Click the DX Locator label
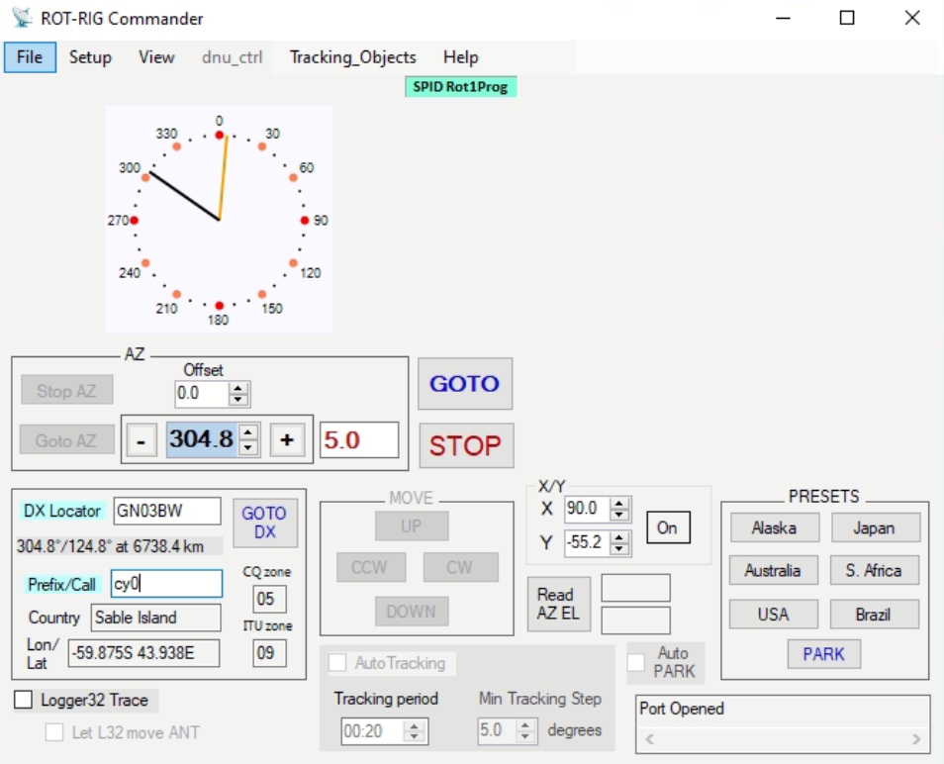Image resolution: width=944 pixels, height=764 pixels. pyautogui.click(x=61, y=511)
